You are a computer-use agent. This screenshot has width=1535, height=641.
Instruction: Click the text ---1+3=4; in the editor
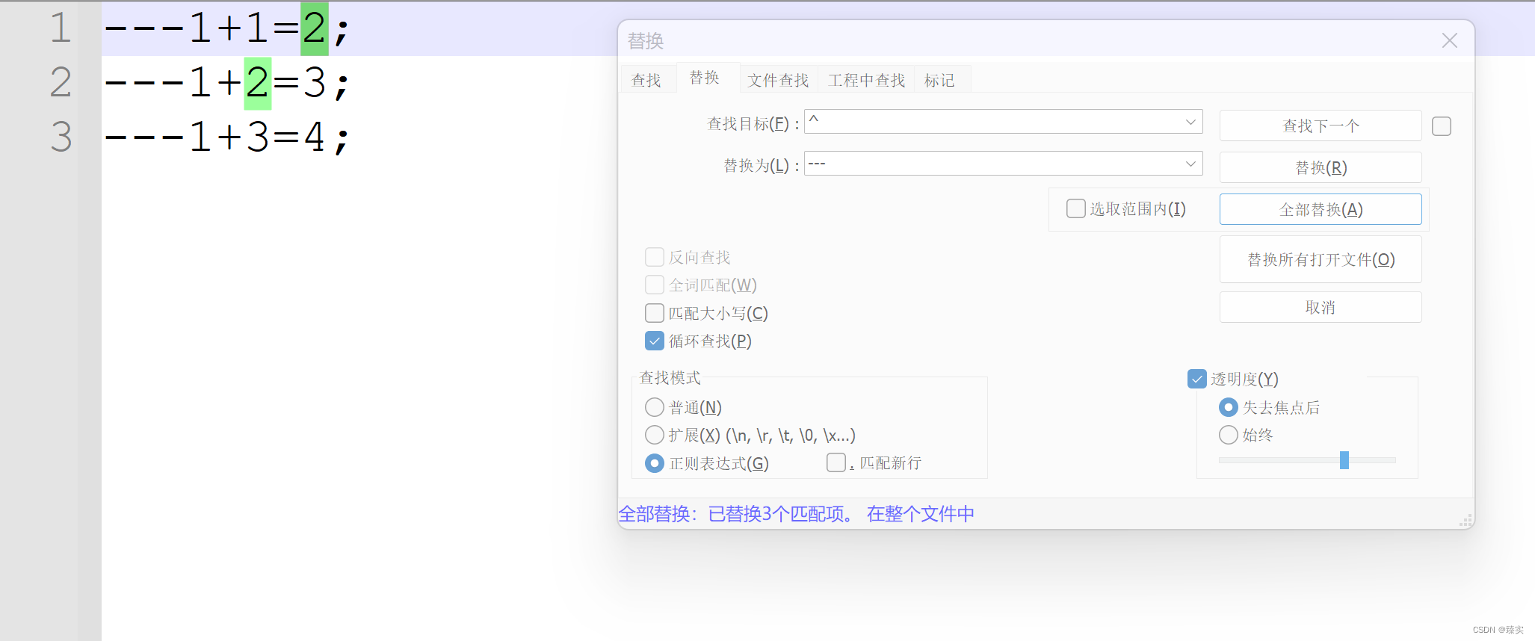point(226,137)
